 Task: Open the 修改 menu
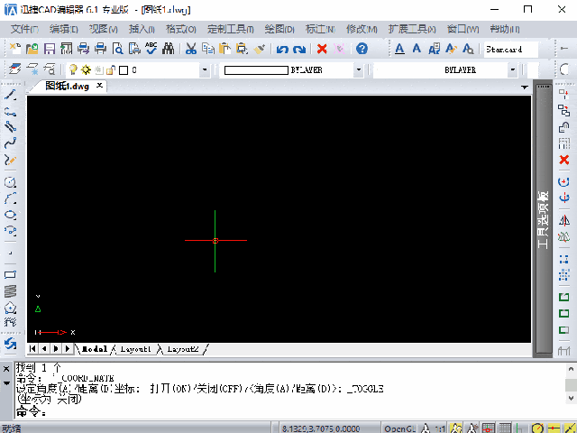pos(362,29)
